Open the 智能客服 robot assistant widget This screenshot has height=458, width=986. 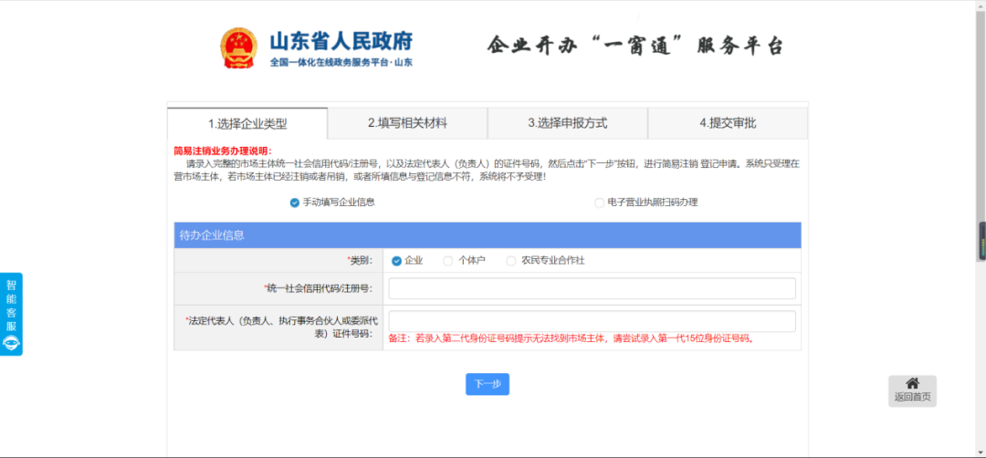click(11, 314)
